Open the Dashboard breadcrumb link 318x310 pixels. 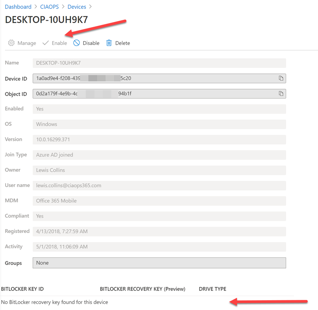tap(18, 7)
